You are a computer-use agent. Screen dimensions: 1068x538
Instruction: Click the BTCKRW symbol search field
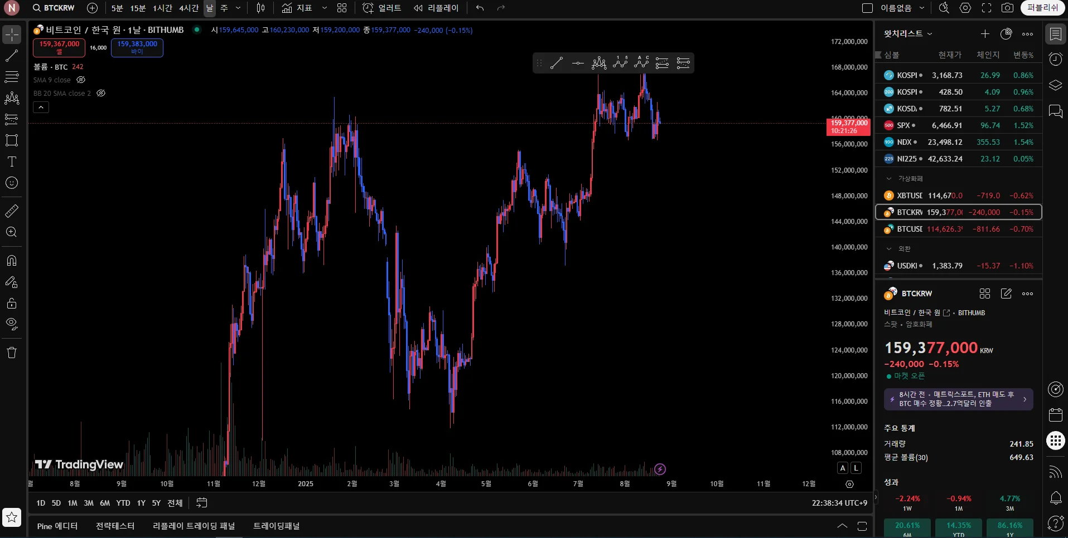pos(54,8)
